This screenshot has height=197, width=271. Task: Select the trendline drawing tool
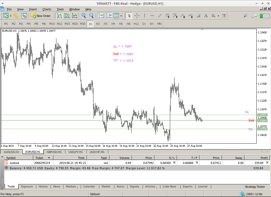(160, 16)
